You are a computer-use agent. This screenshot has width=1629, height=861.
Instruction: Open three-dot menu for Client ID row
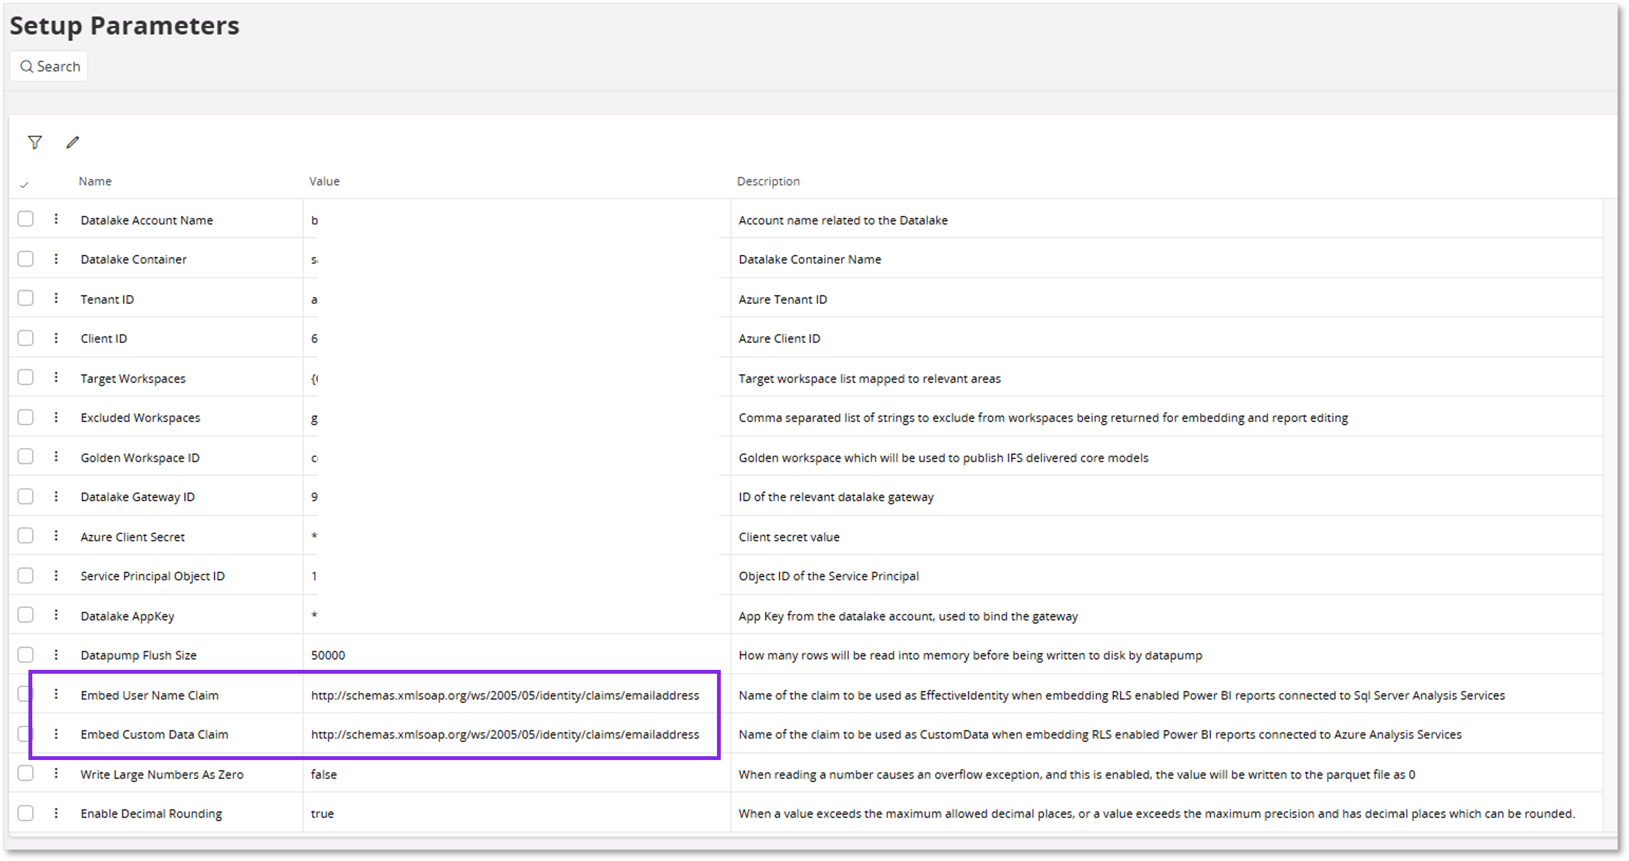56,337
